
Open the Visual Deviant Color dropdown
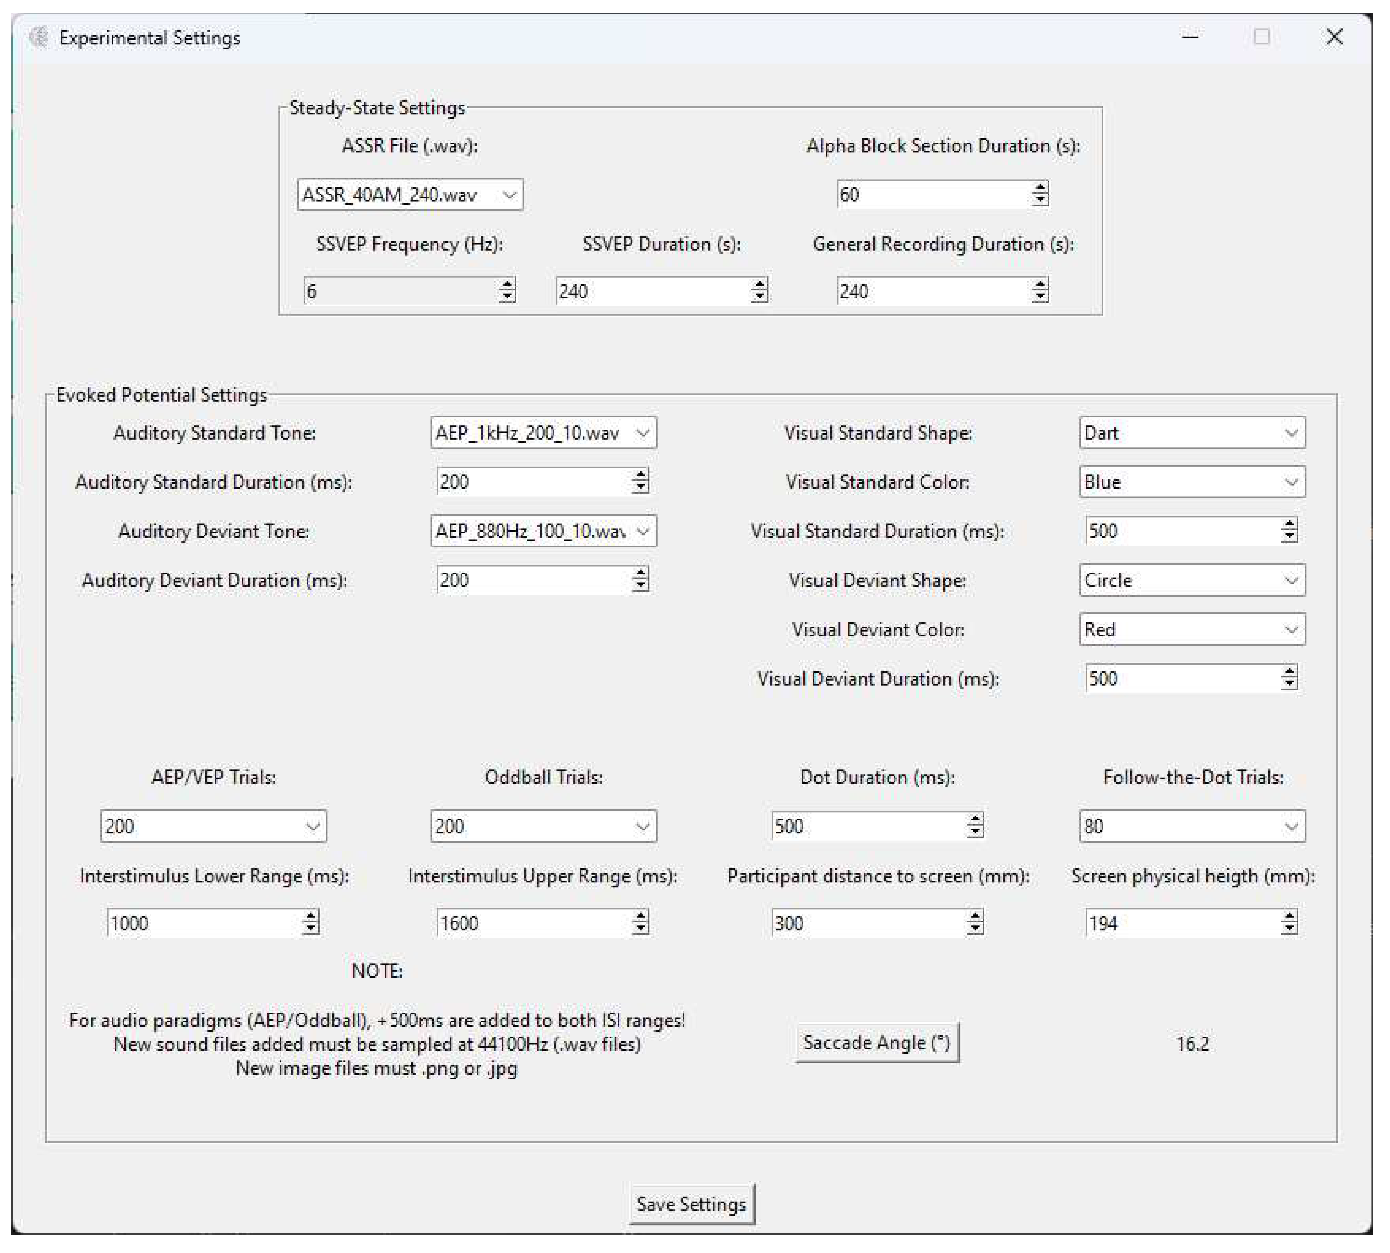(1292, 629)
